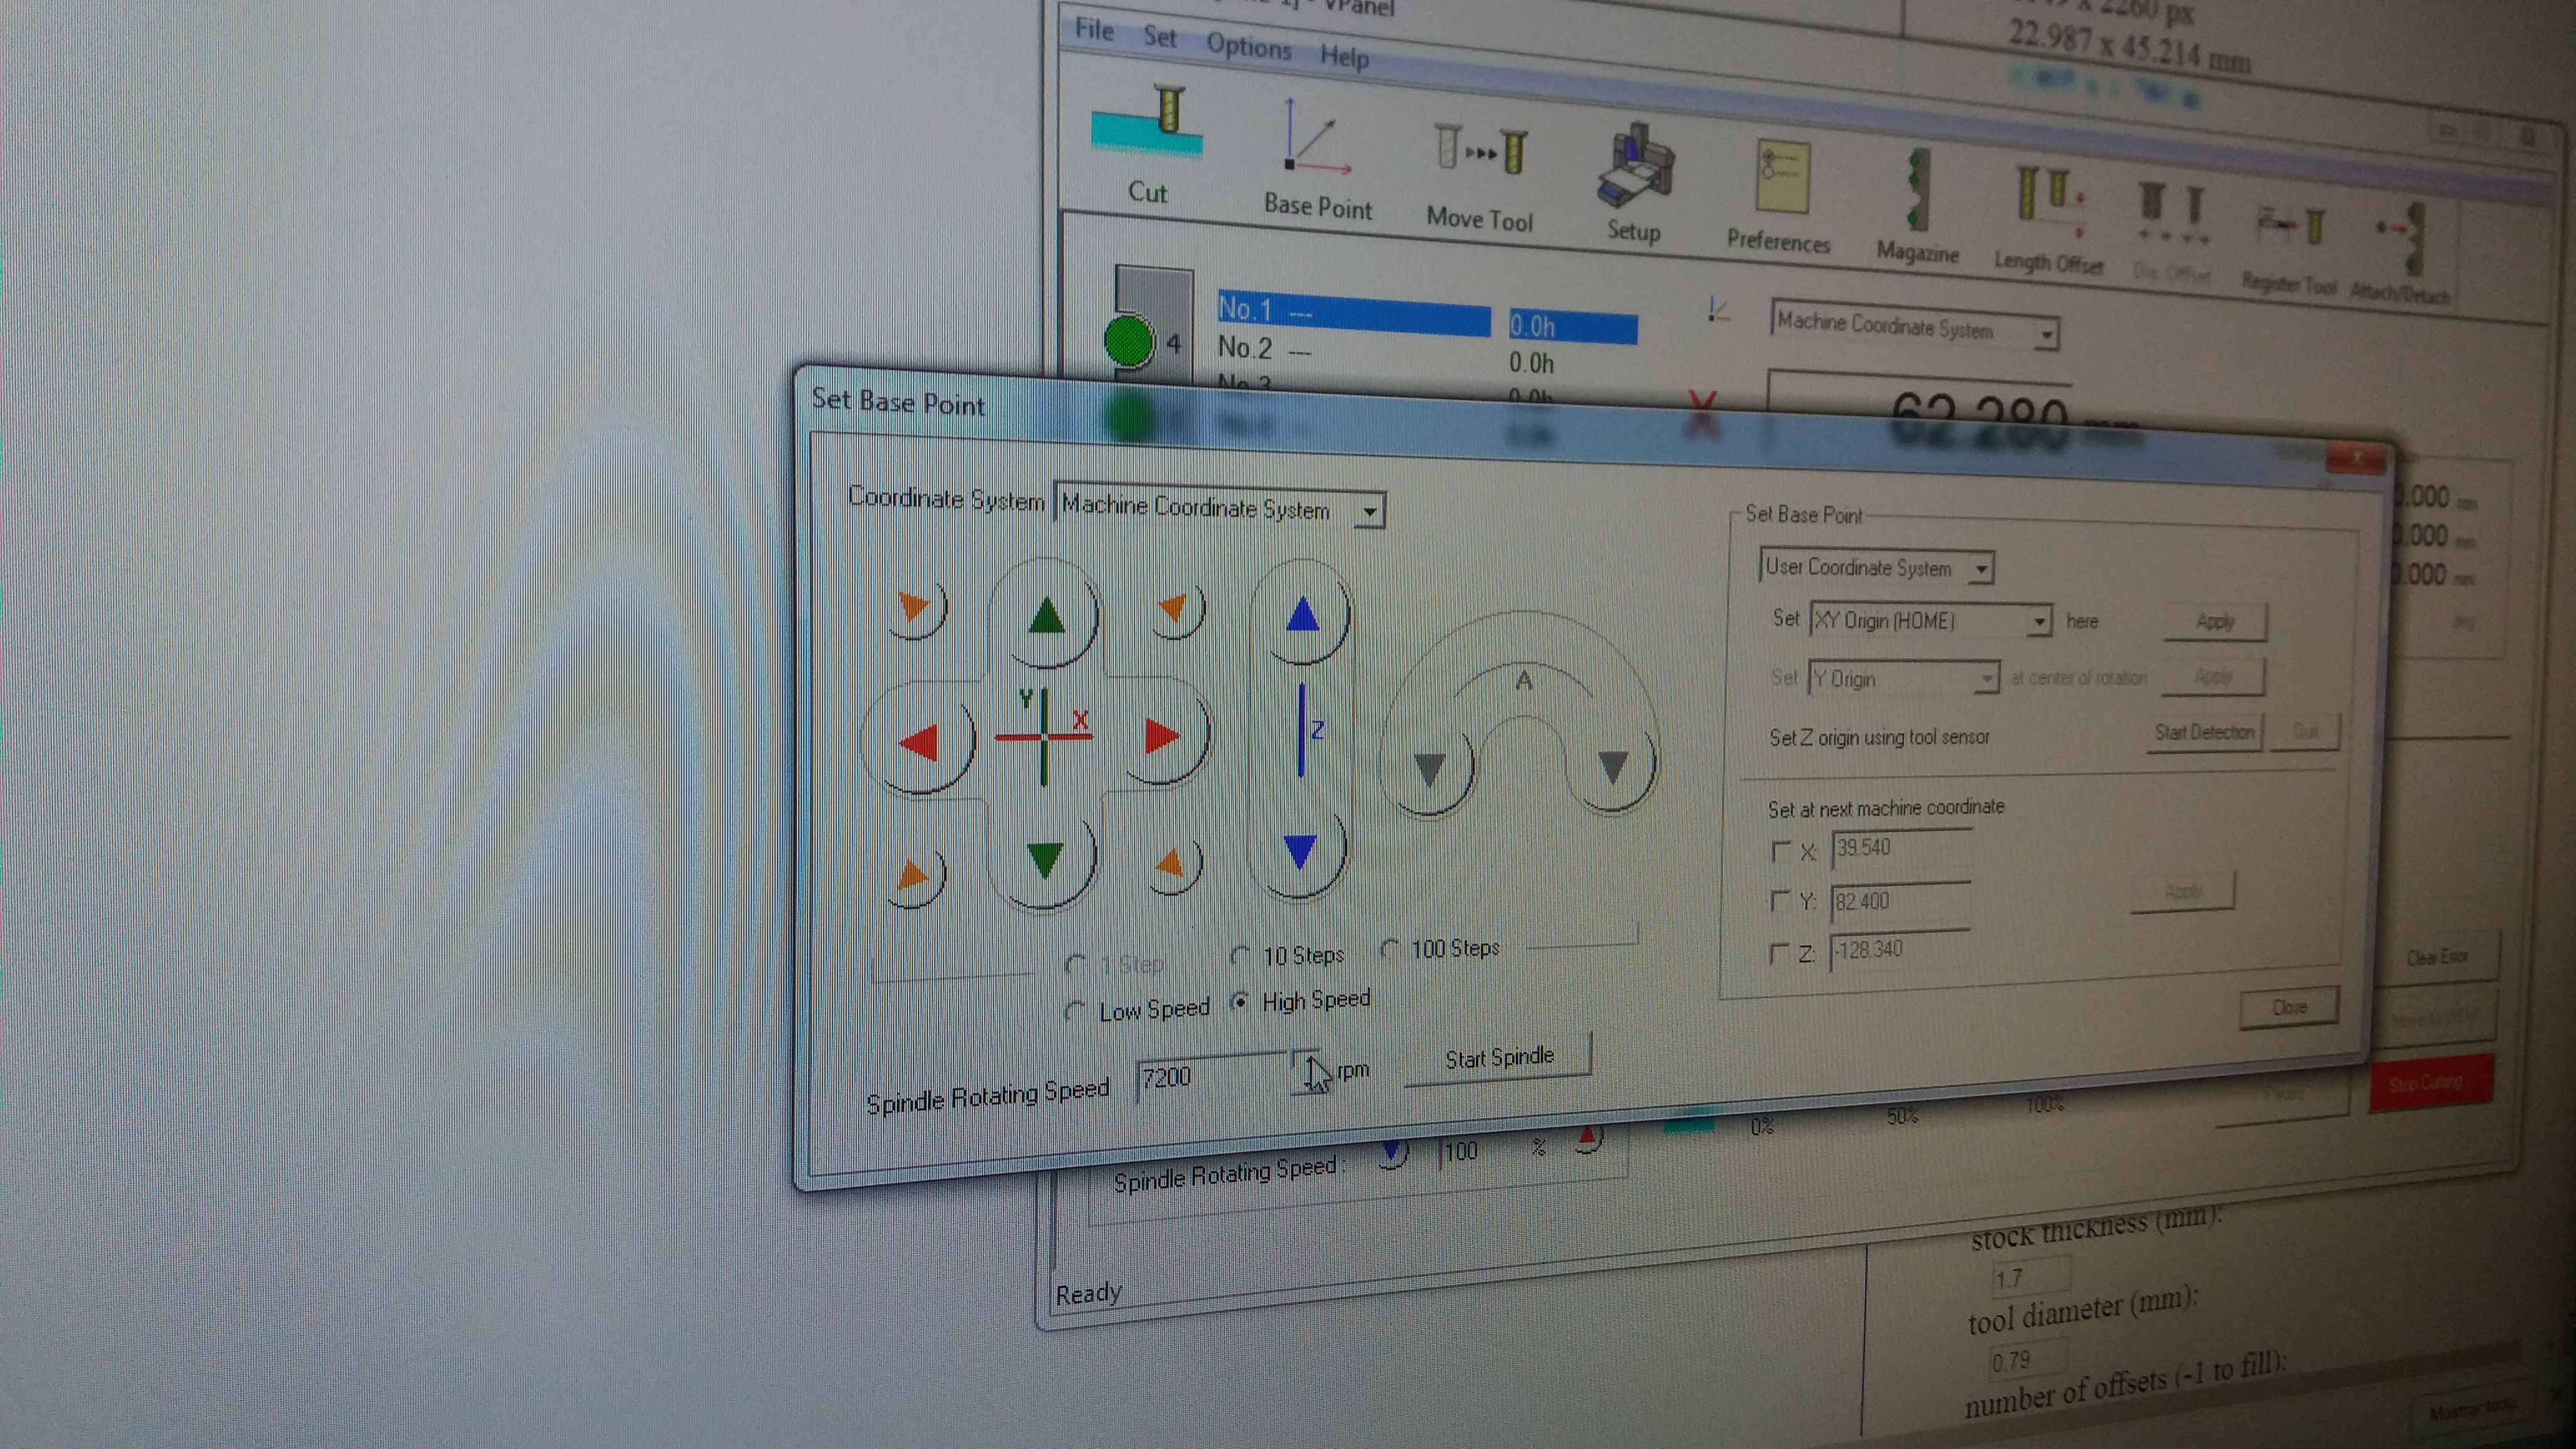2576x1449 pixels.
Task: Enable the X machine coordinate checkbox
Action: (x=1780, y=851)
